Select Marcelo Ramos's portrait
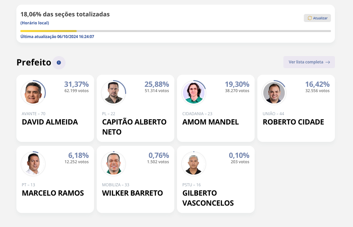 coord(33,164)
